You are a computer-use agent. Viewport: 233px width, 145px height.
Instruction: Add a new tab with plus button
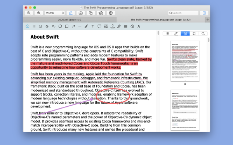pyautogui.click(x=208, y=20)
